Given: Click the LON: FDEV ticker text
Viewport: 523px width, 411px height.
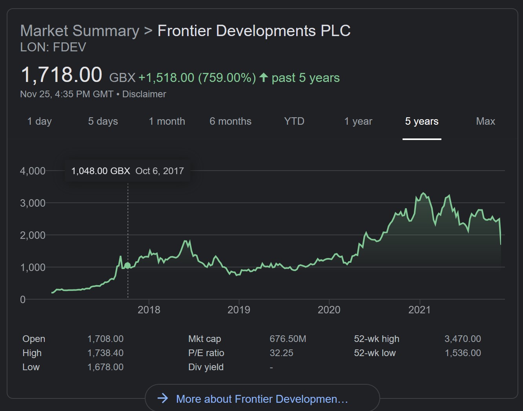Looking at the screenshot, I should click(53, 47).
